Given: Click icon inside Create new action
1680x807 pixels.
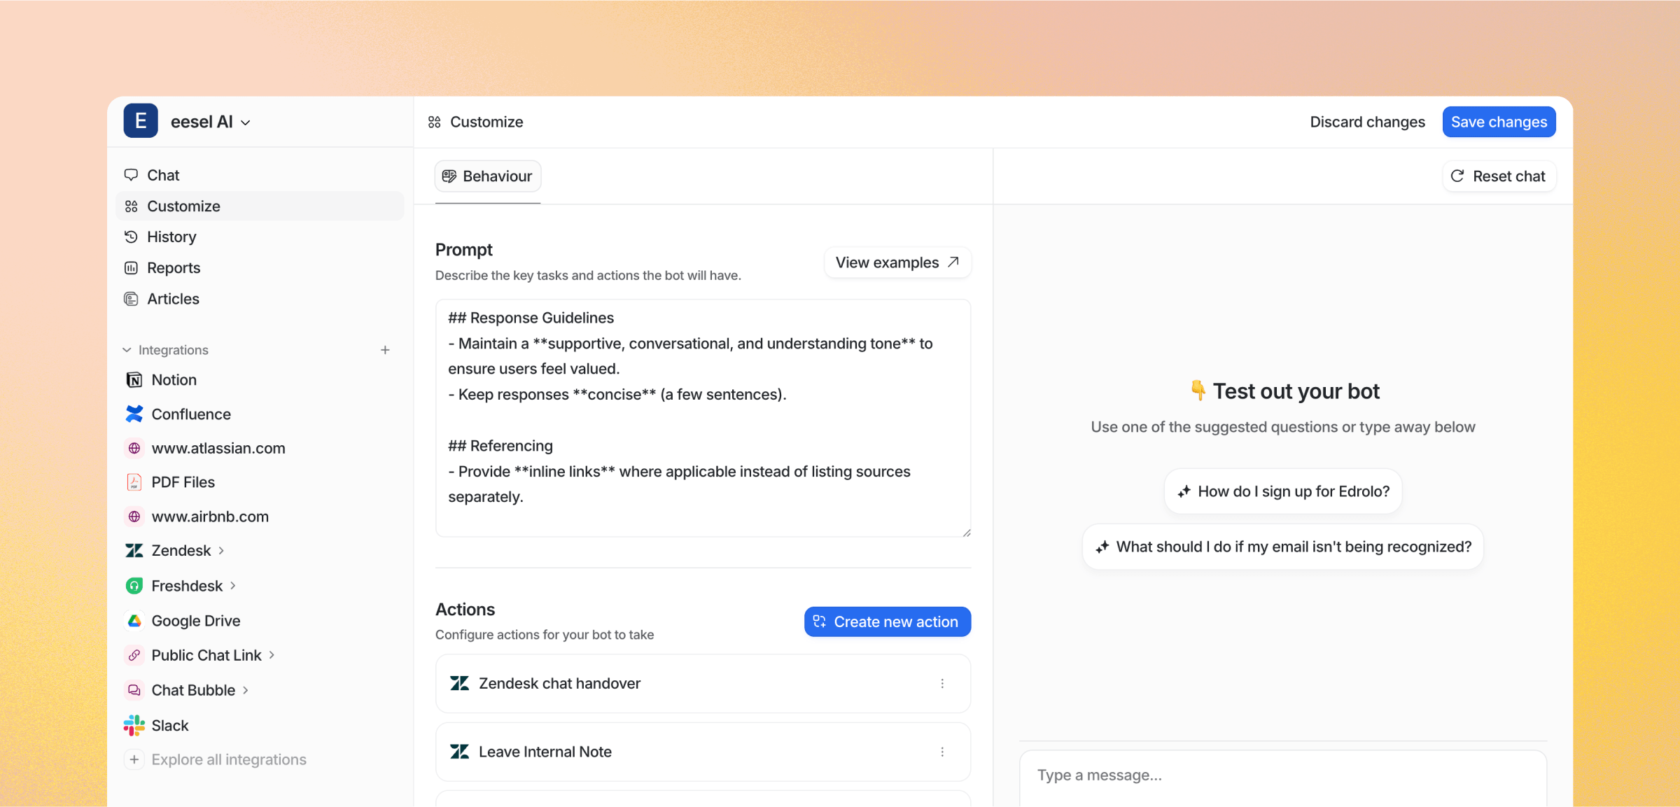Looking at the screenshot, I should pyautogui.click(x=820, y=622).
